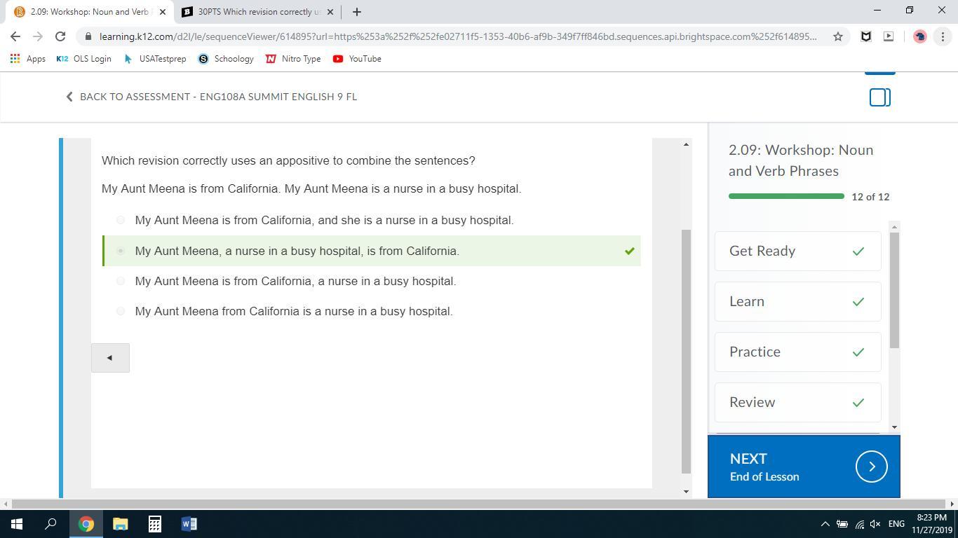Click the previous question arrow button

(110, 358)
